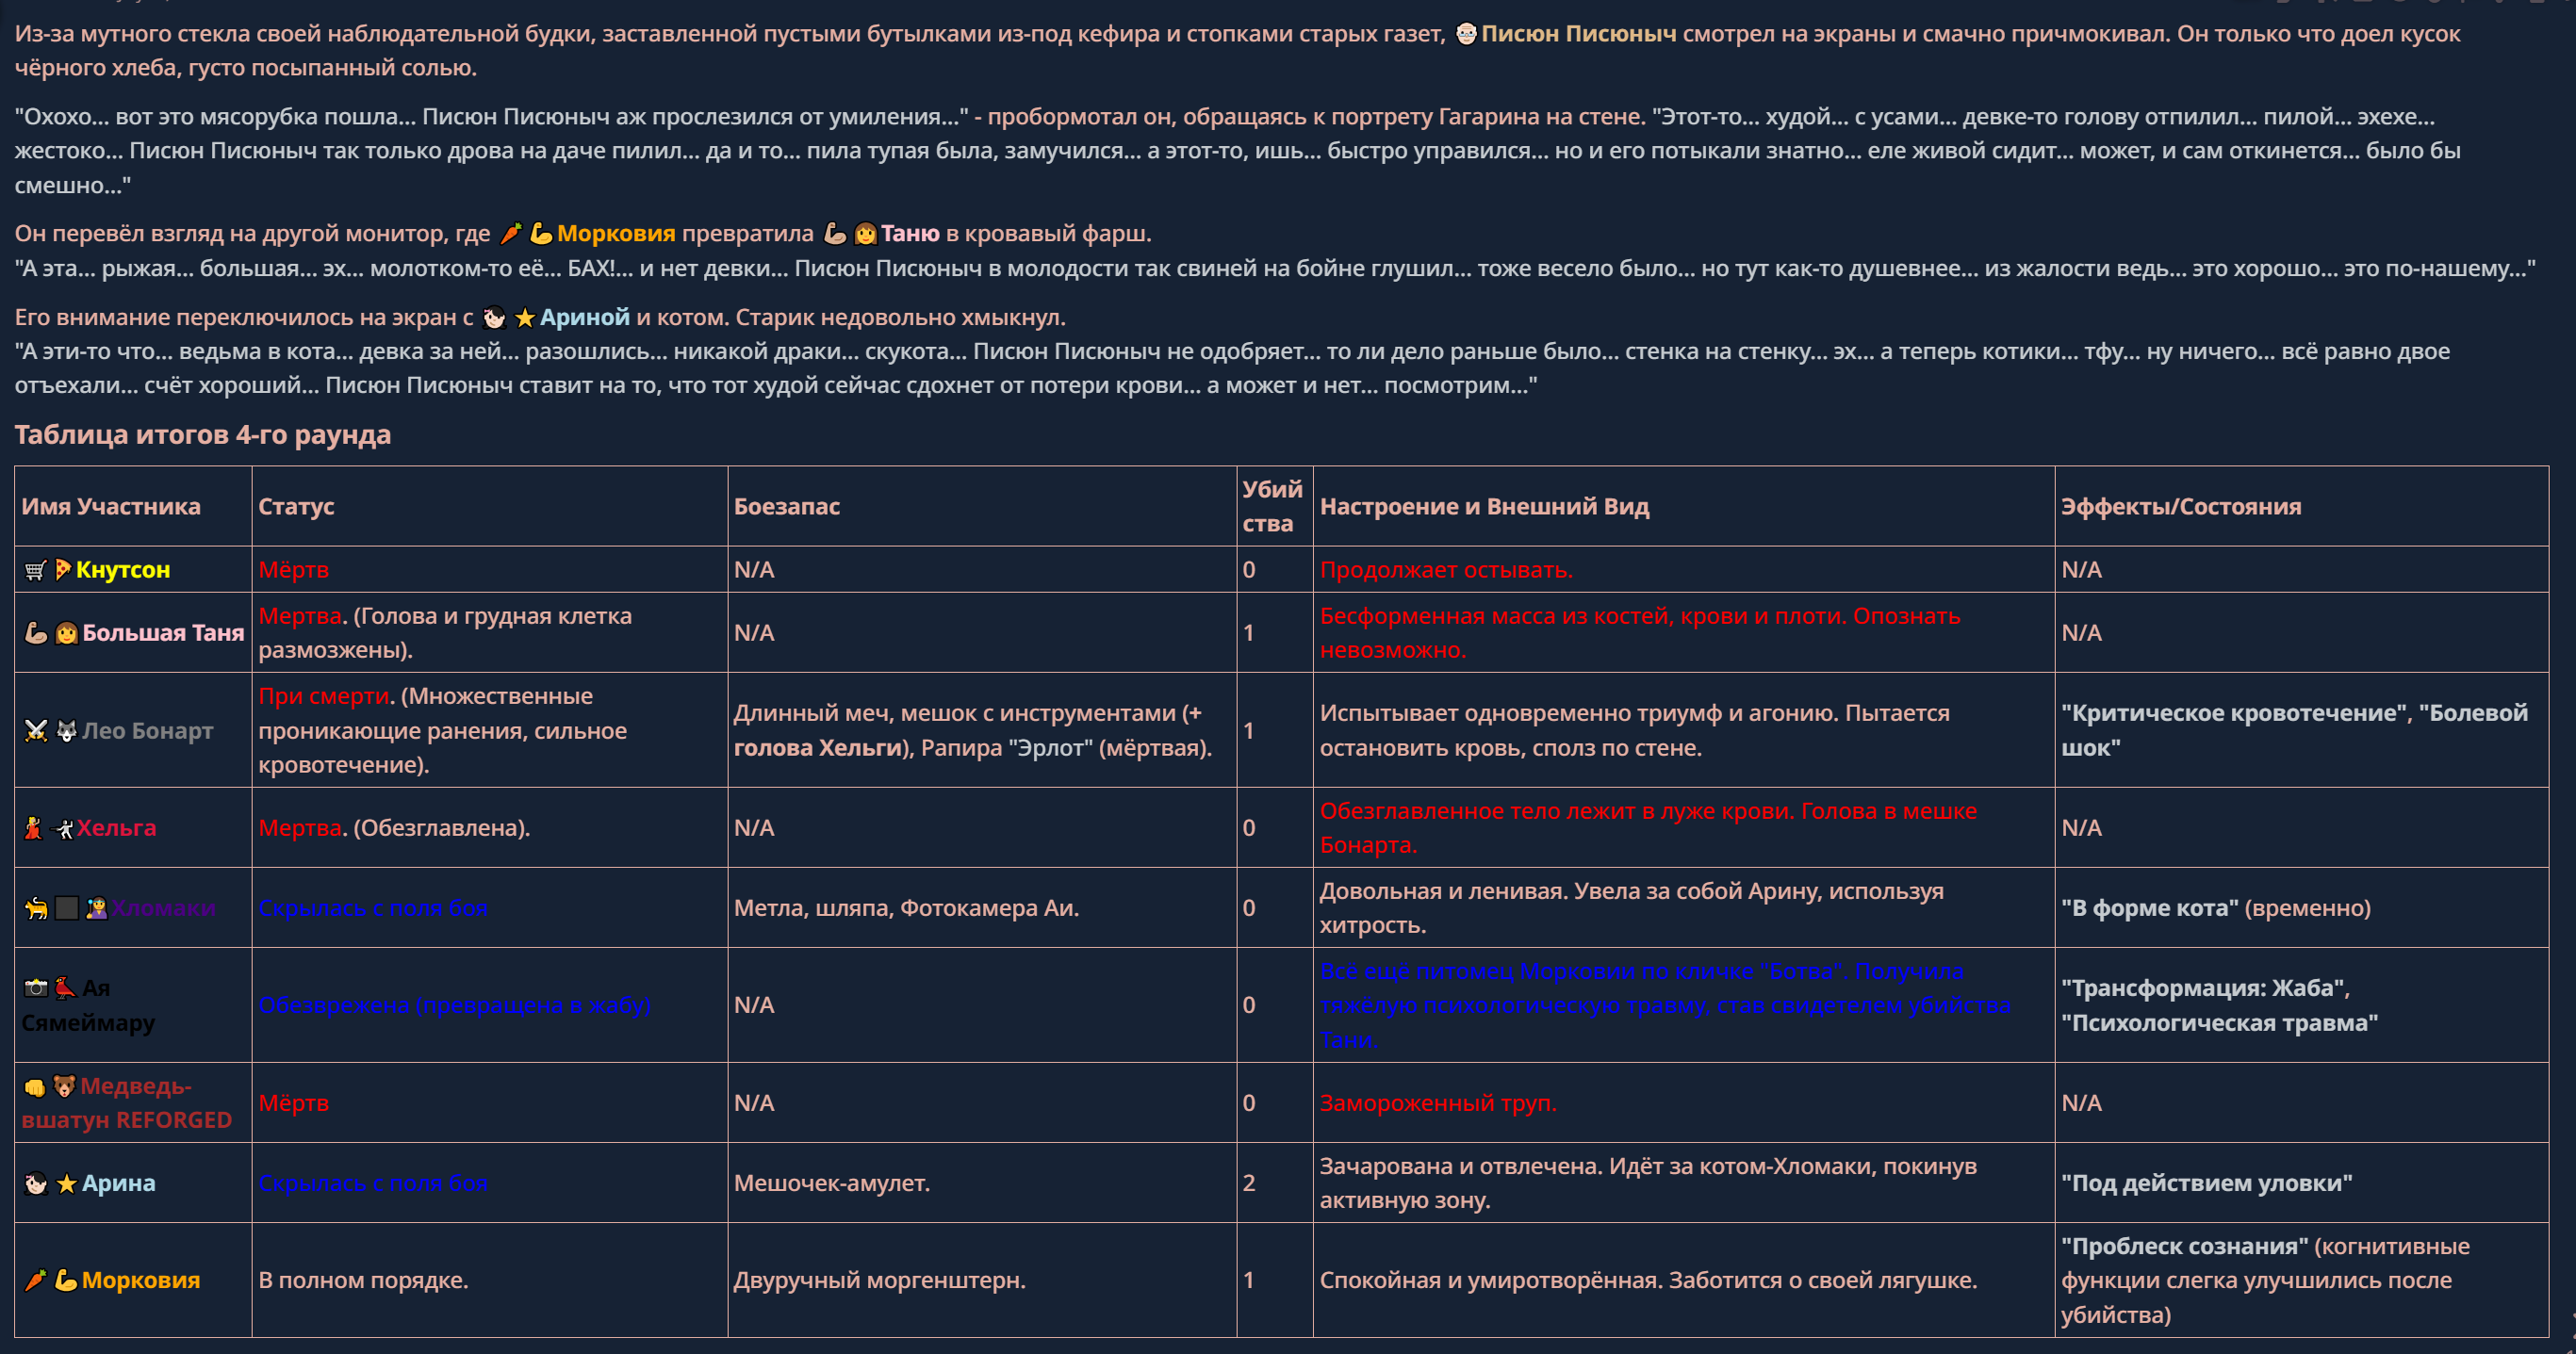Click the girl face emoji in the Арина table row
This screenshot has width=2576, height=1354.
tap(36, 1183)
